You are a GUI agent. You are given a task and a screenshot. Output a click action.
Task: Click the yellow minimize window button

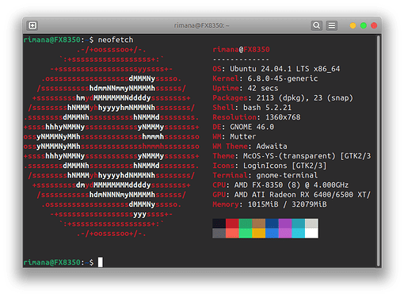tap(353, 25)
